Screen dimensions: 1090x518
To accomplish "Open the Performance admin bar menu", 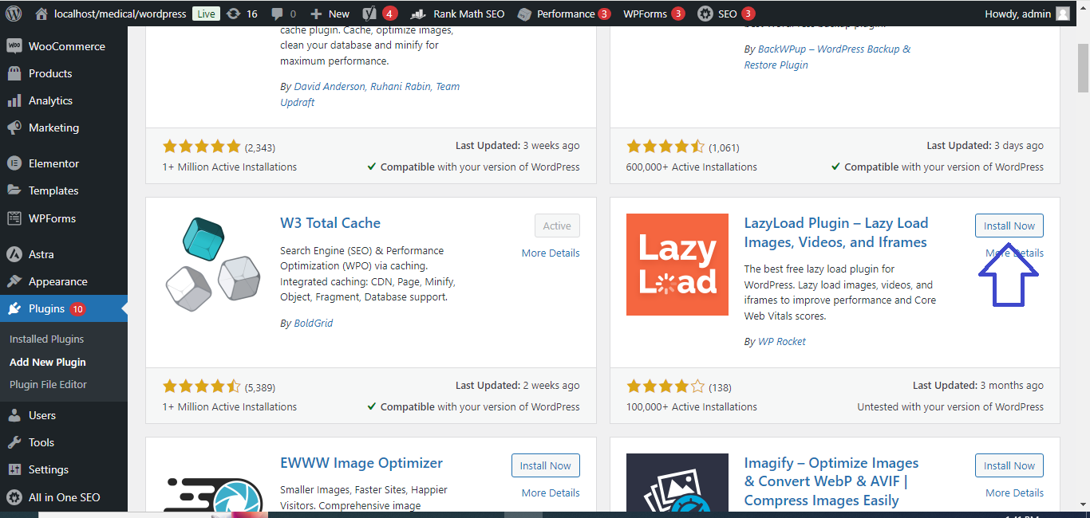I will [563, 14].
